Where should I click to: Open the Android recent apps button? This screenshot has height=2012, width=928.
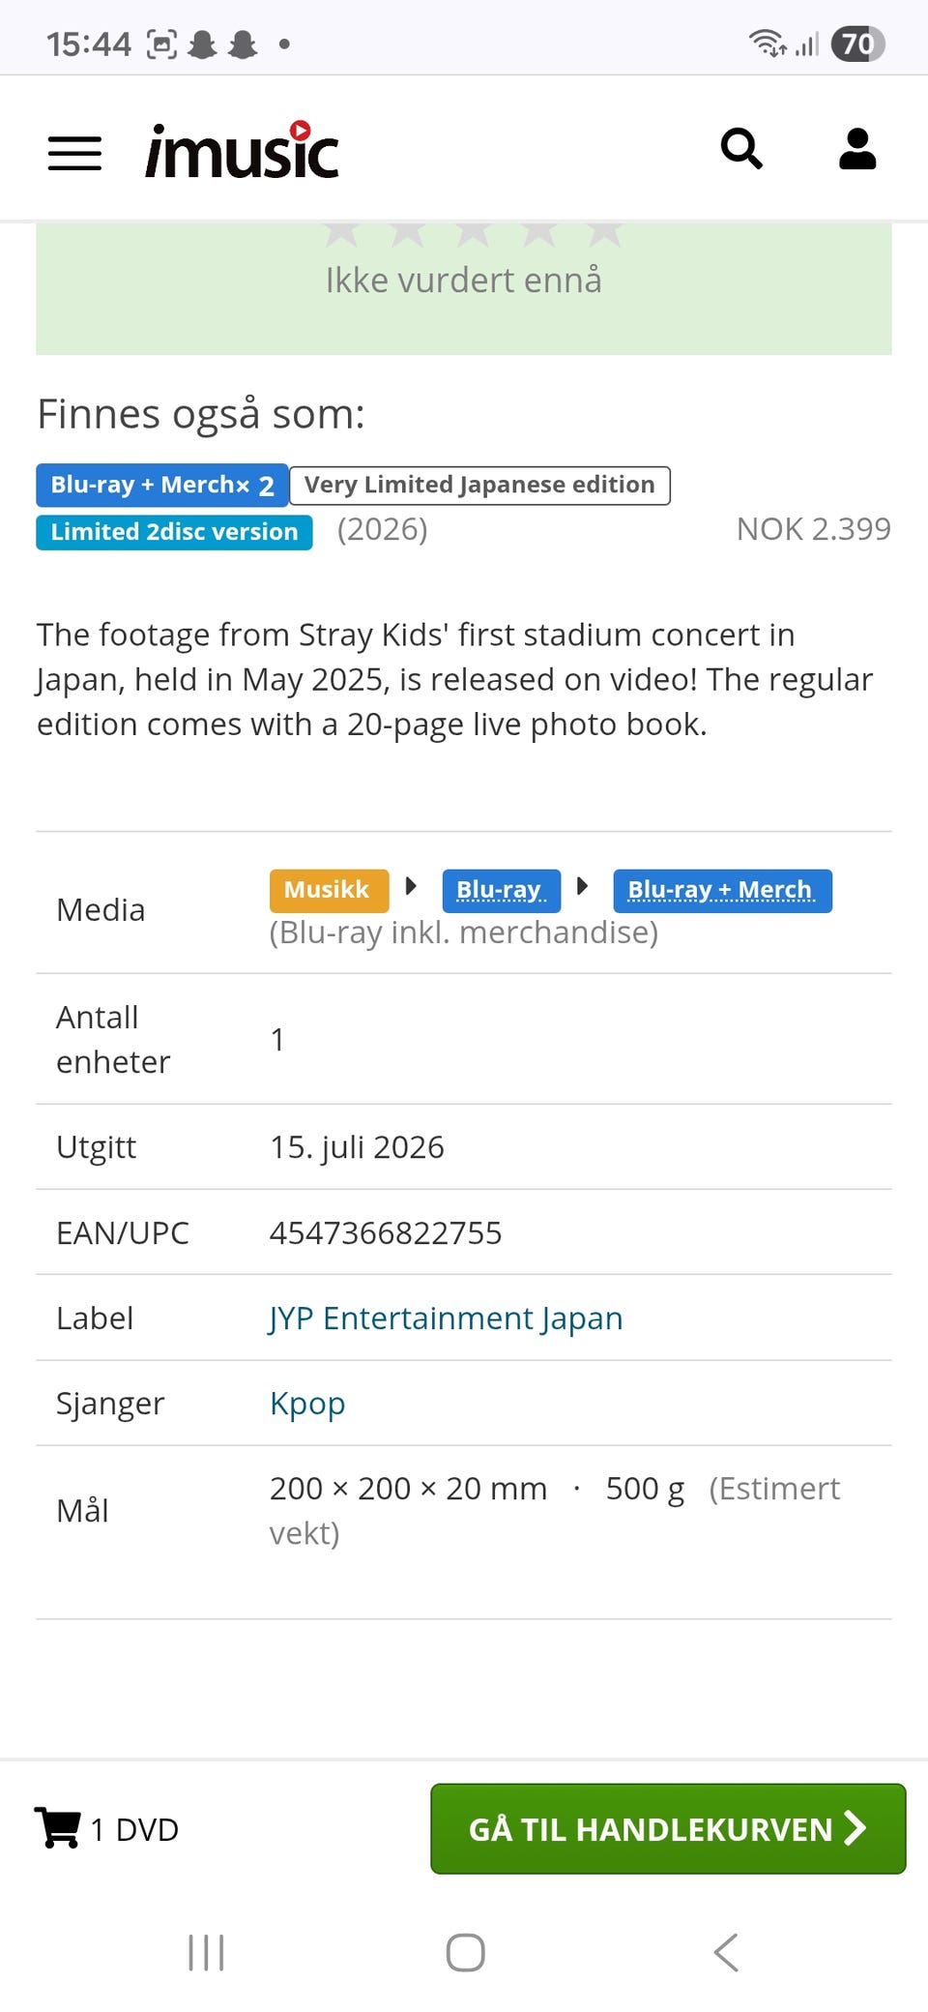click(206, 1952)
